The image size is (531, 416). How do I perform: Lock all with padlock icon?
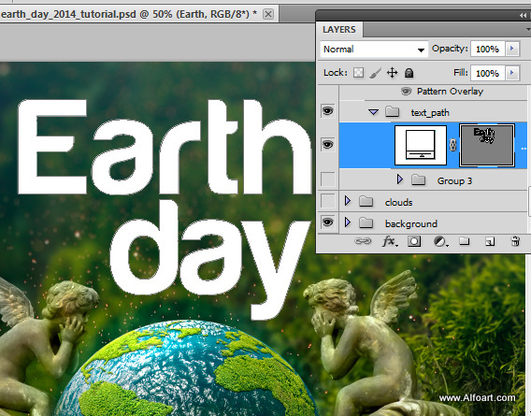[409, 73]
